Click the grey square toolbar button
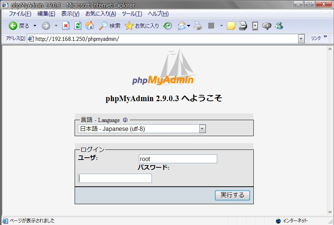 pyautogui.click(x=211, y=26)
